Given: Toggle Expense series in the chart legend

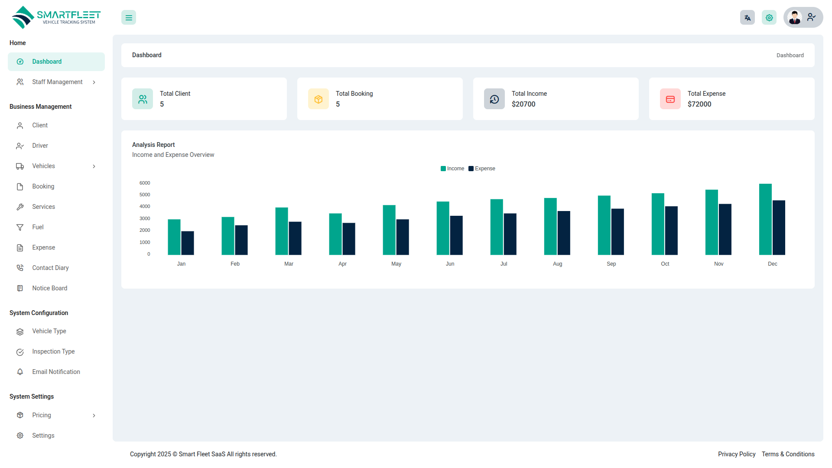Looking at the screenshot, I should tap(482, 169).
